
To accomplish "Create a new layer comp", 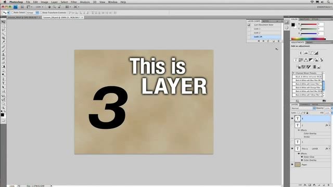I will point(274,41).
